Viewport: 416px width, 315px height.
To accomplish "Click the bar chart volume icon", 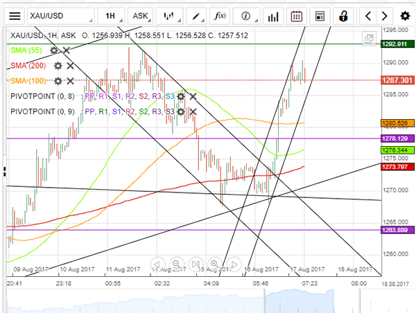I will tap(273, 16).
